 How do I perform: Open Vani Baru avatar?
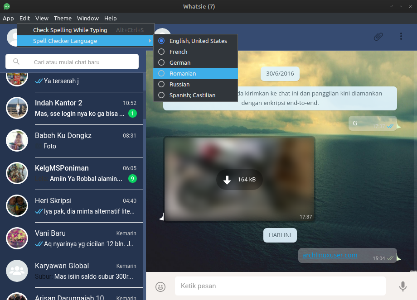point(17,238)
